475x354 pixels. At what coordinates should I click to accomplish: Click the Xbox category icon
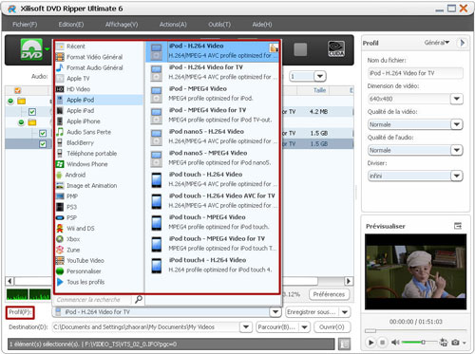60,239
